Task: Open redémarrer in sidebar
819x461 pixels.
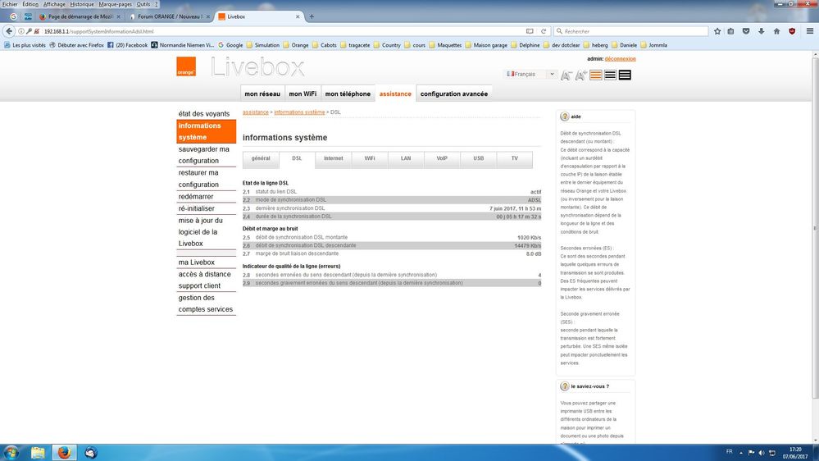Action: (196, 197)
